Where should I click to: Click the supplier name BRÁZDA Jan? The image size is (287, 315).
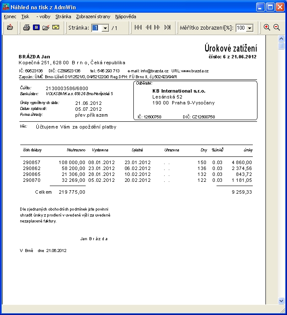pos(34,57)
